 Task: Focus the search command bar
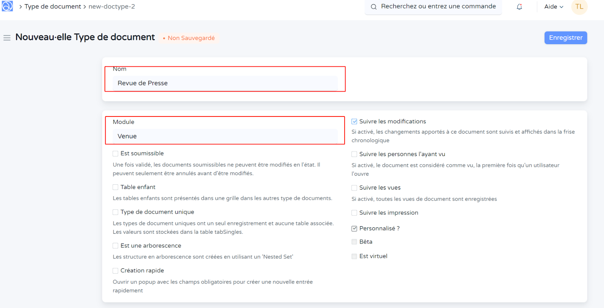click(x=438, y=7)
